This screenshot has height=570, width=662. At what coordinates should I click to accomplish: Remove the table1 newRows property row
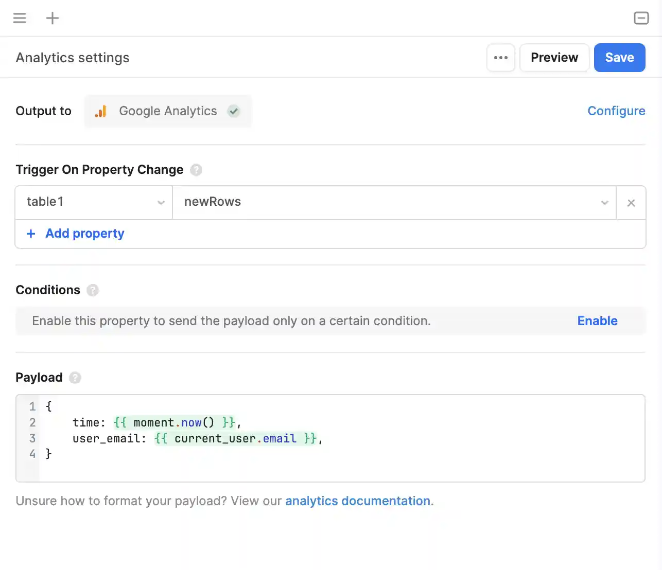[631, 203]
